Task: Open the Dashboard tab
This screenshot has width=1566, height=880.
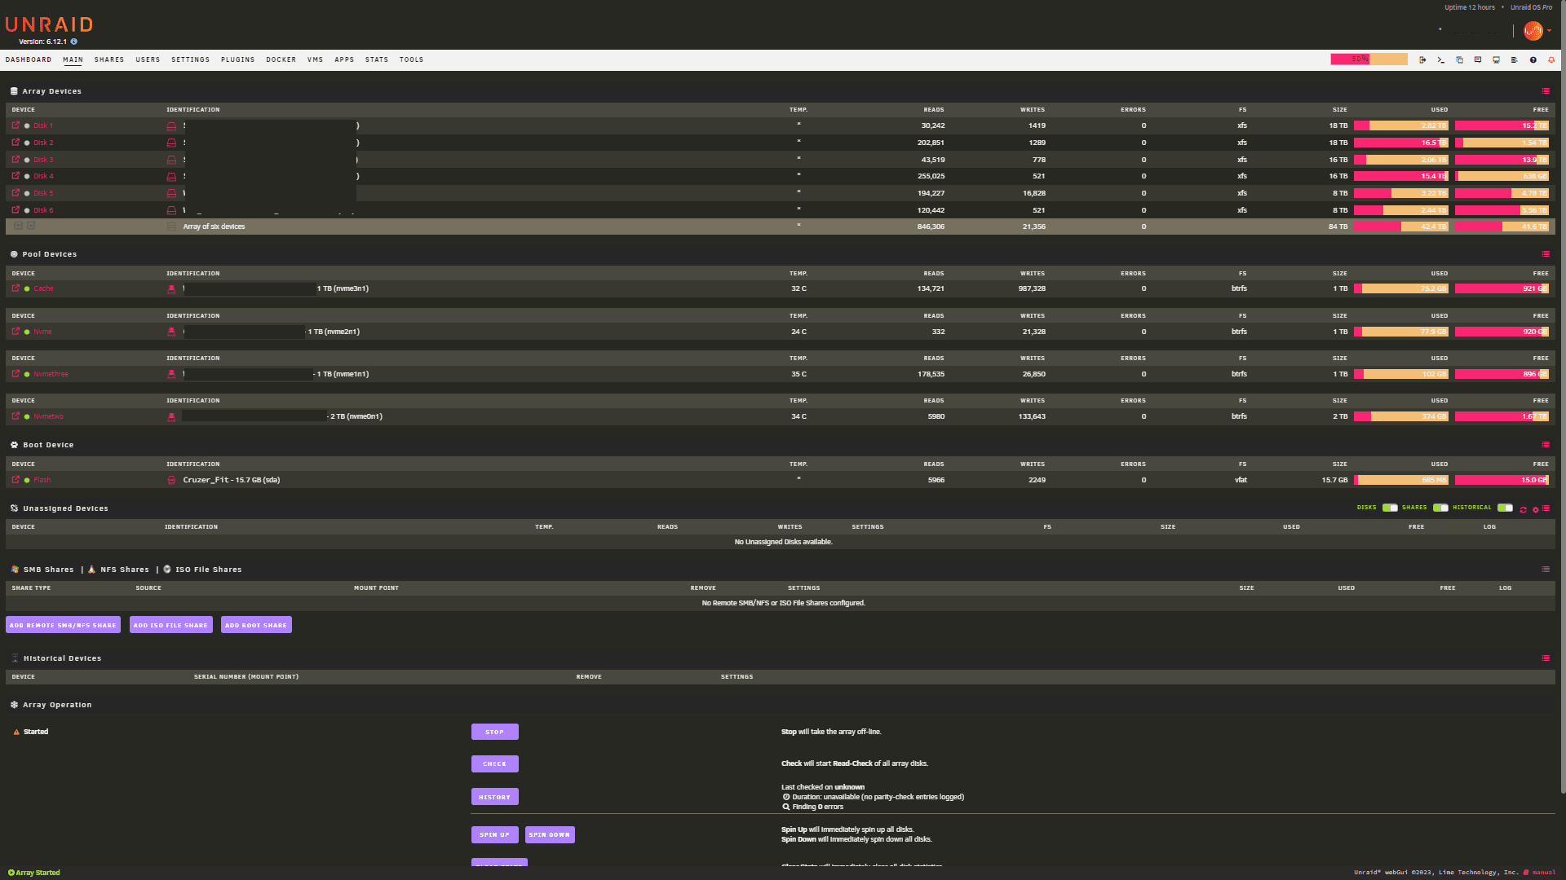Action: pos(29,59)
